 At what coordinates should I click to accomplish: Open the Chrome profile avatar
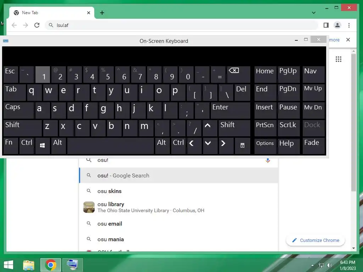(337, 25)
